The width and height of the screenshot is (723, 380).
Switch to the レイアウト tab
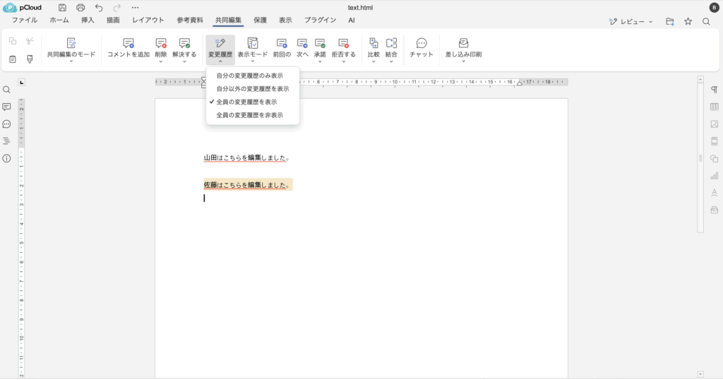(148, 20)
